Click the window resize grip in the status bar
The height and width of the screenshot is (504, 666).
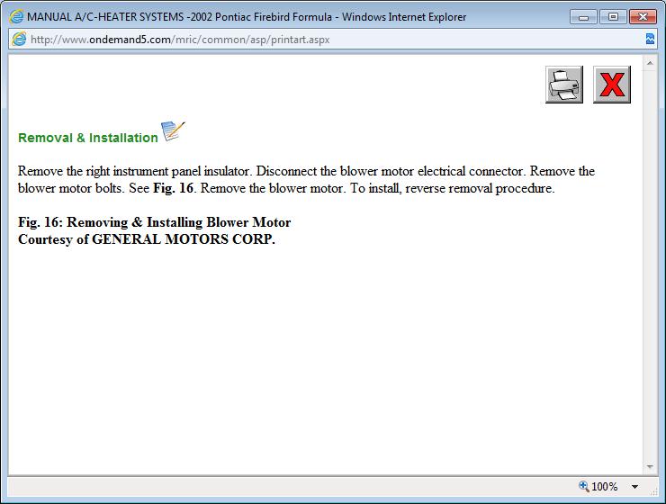pos(654,491)
